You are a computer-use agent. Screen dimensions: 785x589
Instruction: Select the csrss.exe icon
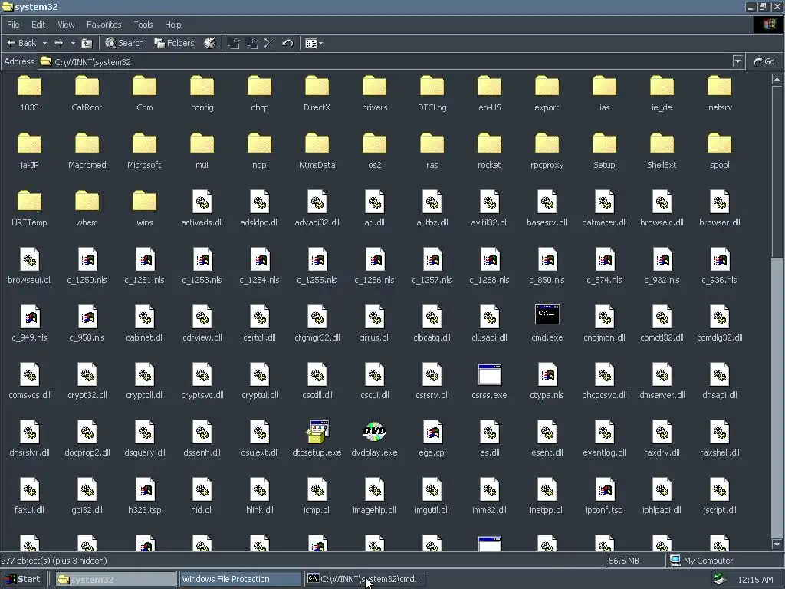(489, 373)
